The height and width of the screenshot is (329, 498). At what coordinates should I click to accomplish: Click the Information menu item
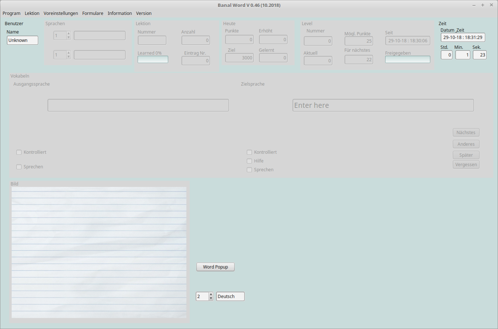click(120, 13)
